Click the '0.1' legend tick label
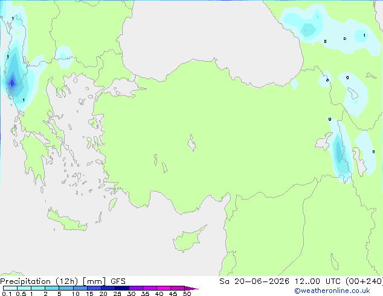 tap(7, 294)
